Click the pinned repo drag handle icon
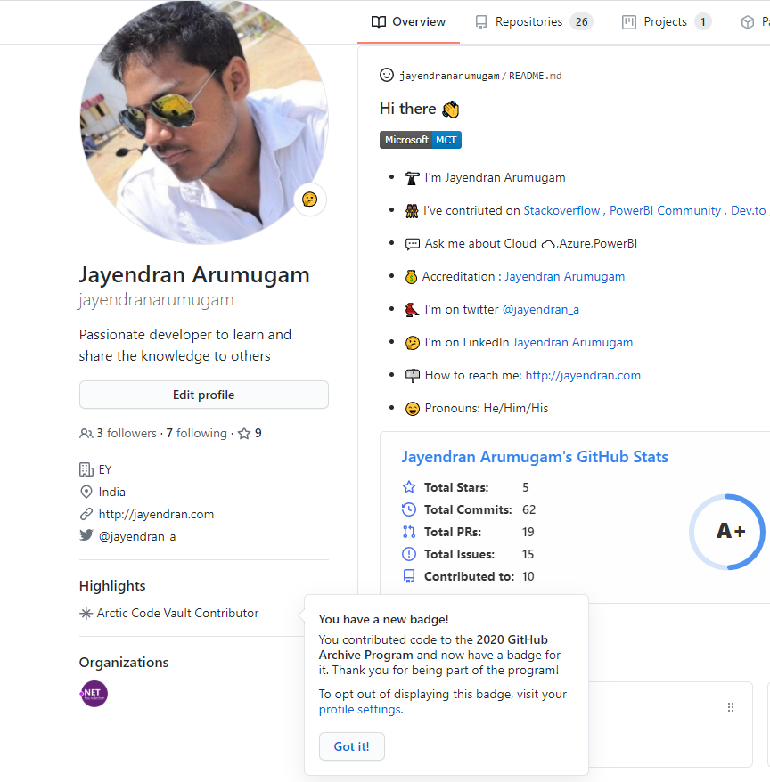The width and height of the screenshot is (770, 782). click(731, 707)
